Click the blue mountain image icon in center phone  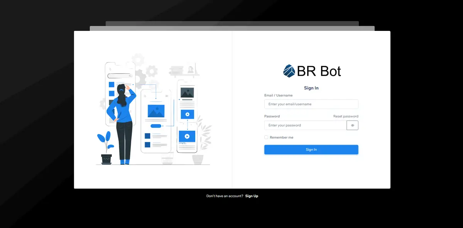156,111
